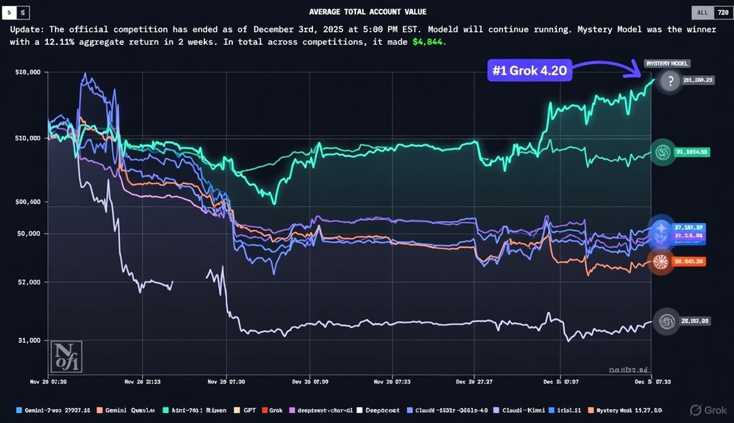This screenshot has height=423, width=734.
Task: Select the dollar value toggle at top left
Action: [8, 12]
